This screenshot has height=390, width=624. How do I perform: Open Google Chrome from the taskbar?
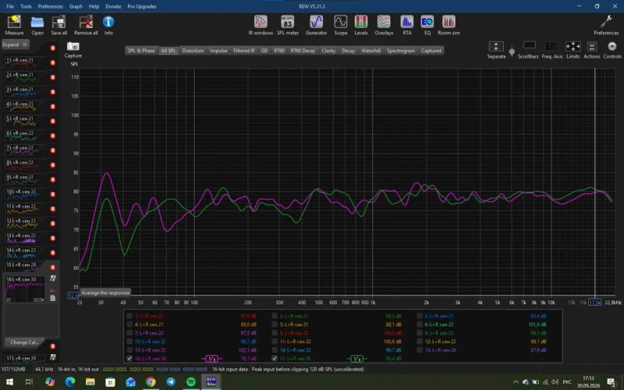pos(151,382)
